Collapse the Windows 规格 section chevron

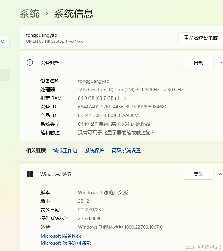(x=221, y=174)
